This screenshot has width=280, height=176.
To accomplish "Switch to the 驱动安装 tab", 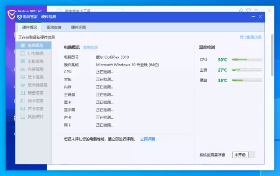I will pyautogui.click(x=54, y=27).
